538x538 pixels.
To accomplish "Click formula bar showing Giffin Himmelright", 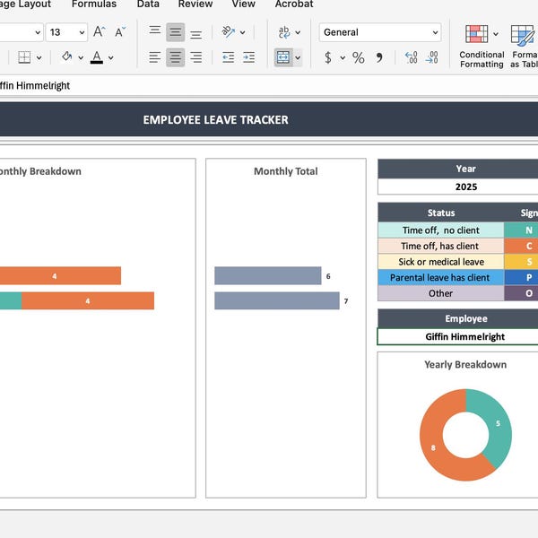I will tap(269, 85).
